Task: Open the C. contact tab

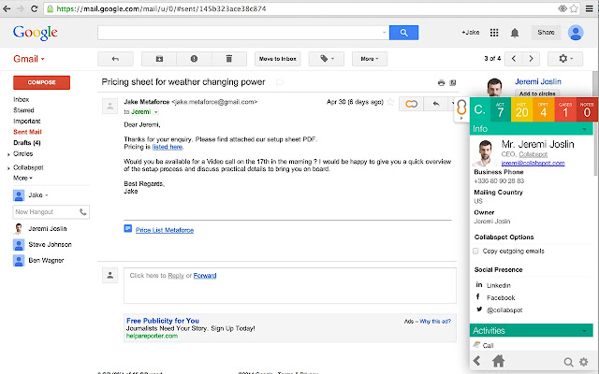Action: pos(480,109)
